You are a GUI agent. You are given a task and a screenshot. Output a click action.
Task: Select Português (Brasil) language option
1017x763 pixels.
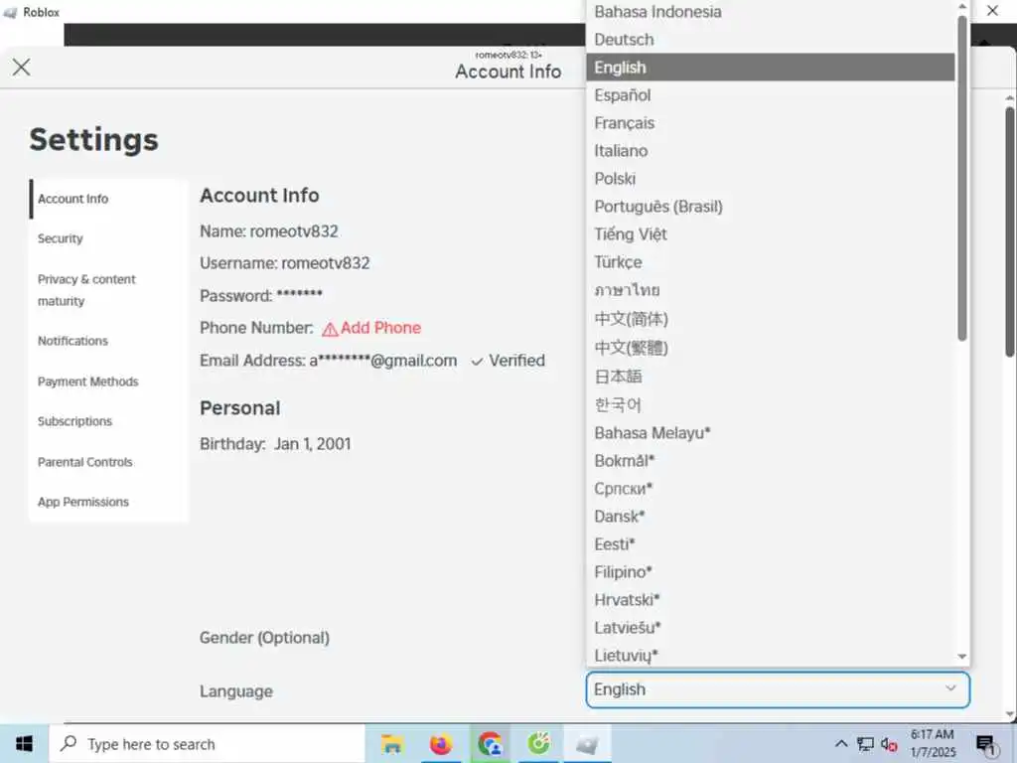coord(770,207)
